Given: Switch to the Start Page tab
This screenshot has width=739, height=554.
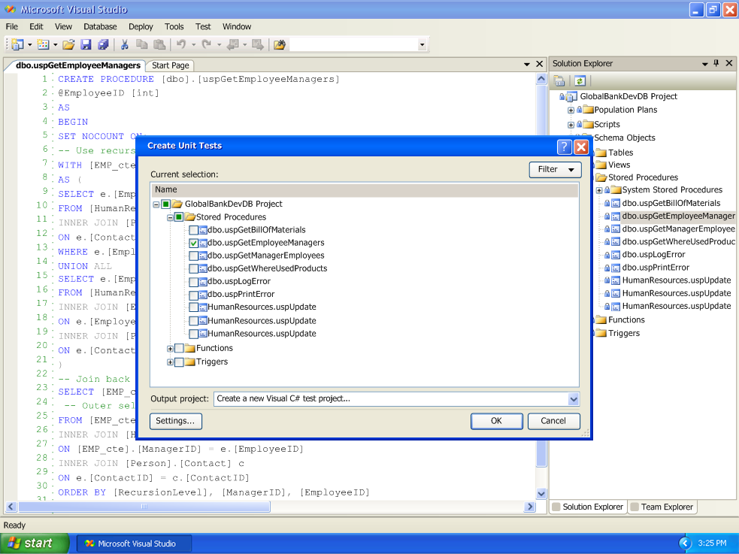Looking at the screenshot, I should 170,65.
